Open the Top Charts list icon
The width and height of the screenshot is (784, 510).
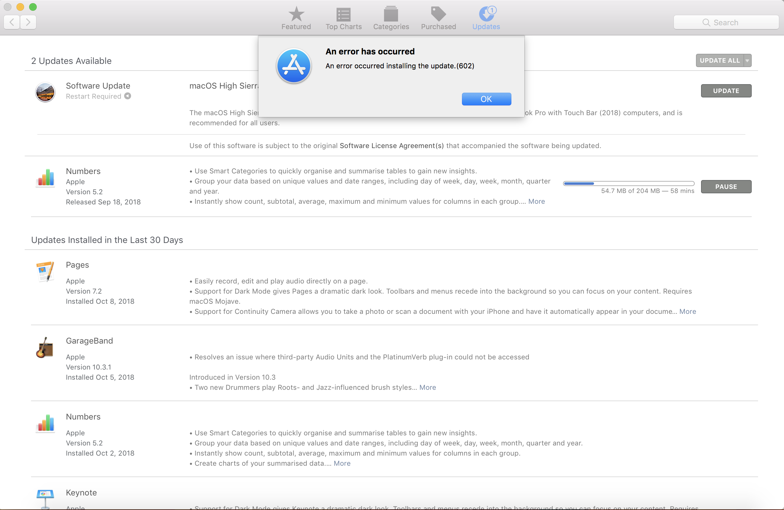(x=343, y=15)
